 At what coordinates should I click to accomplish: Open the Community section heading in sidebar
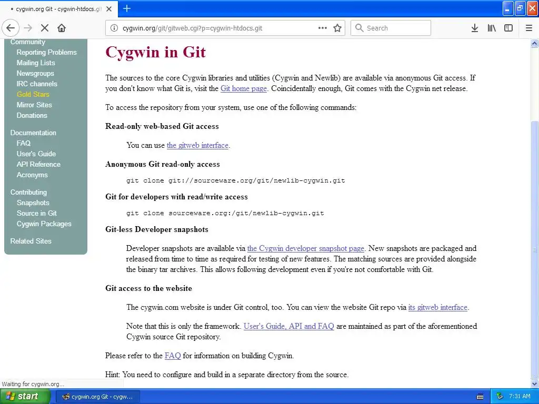coord(28,42)
